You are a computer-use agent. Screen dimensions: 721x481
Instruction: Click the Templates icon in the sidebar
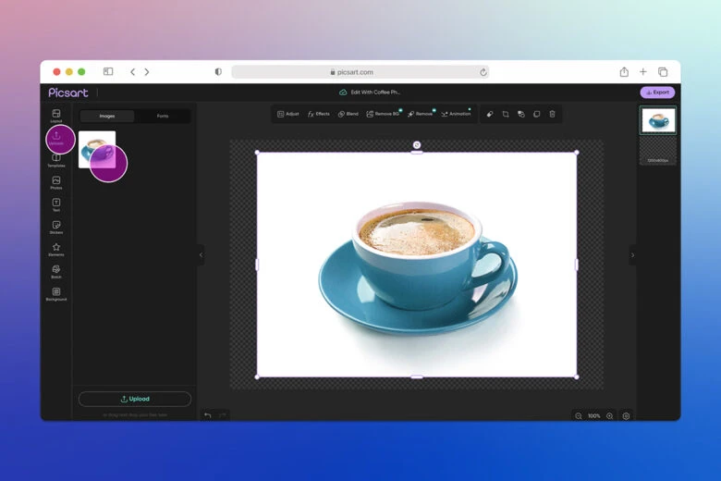pos(56,159)
